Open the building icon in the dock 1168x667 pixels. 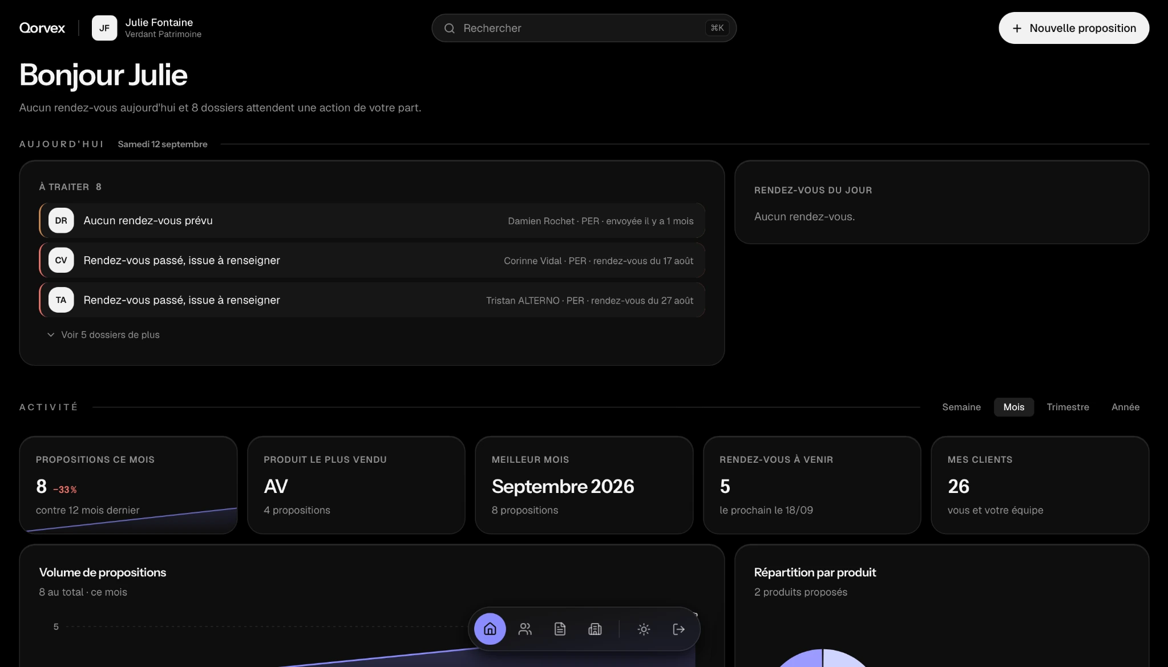tap(595, 629)
